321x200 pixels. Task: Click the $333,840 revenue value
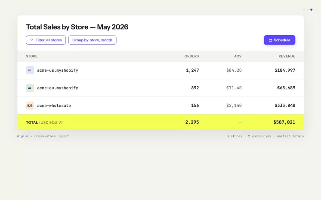point(285,106)
